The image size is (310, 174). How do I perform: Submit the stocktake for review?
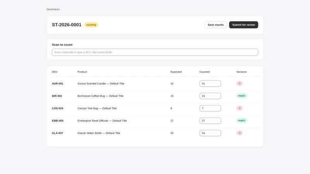244,25
